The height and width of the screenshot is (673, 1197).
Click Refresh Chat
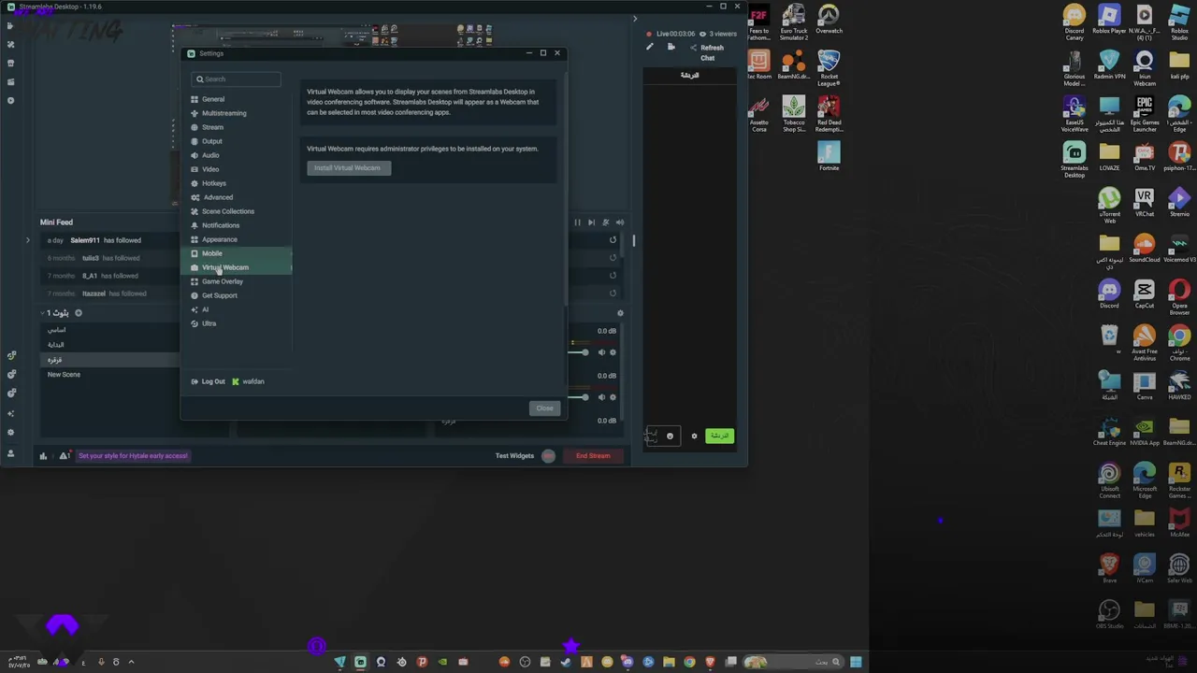[711, 52]
